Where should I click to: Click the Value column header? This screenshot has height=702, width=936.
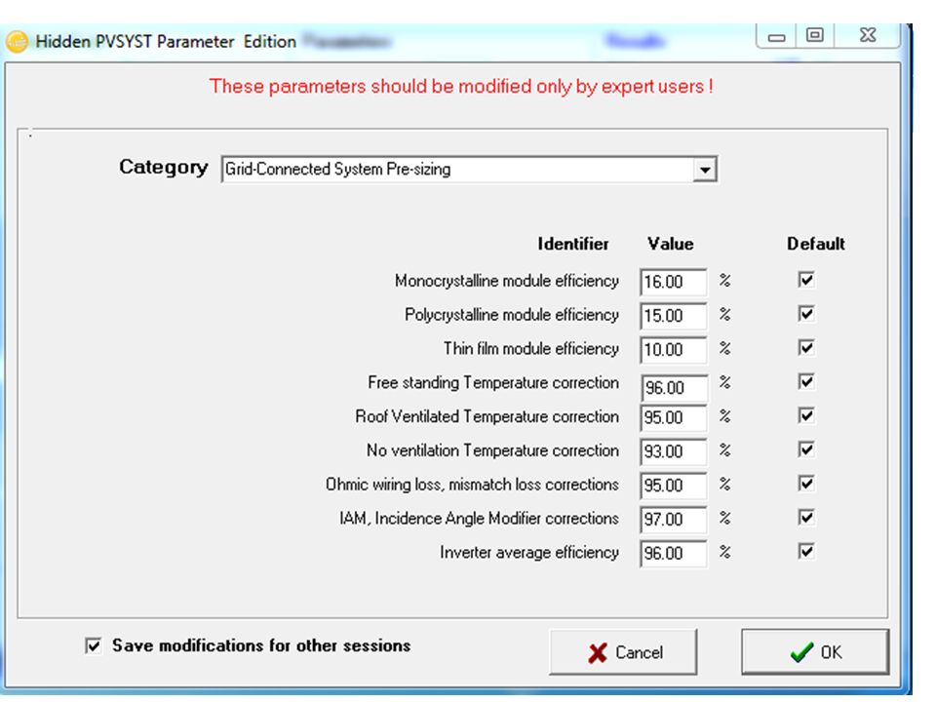coord(671,244)
